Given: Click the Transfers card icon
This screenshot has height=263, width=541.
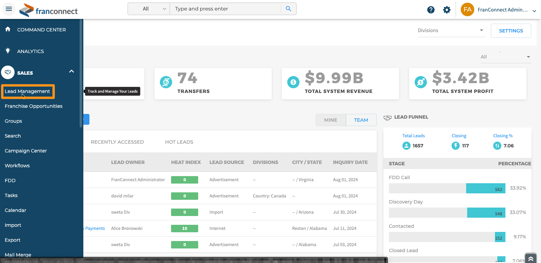Looking at the screenshot, I should pos(166,82).
